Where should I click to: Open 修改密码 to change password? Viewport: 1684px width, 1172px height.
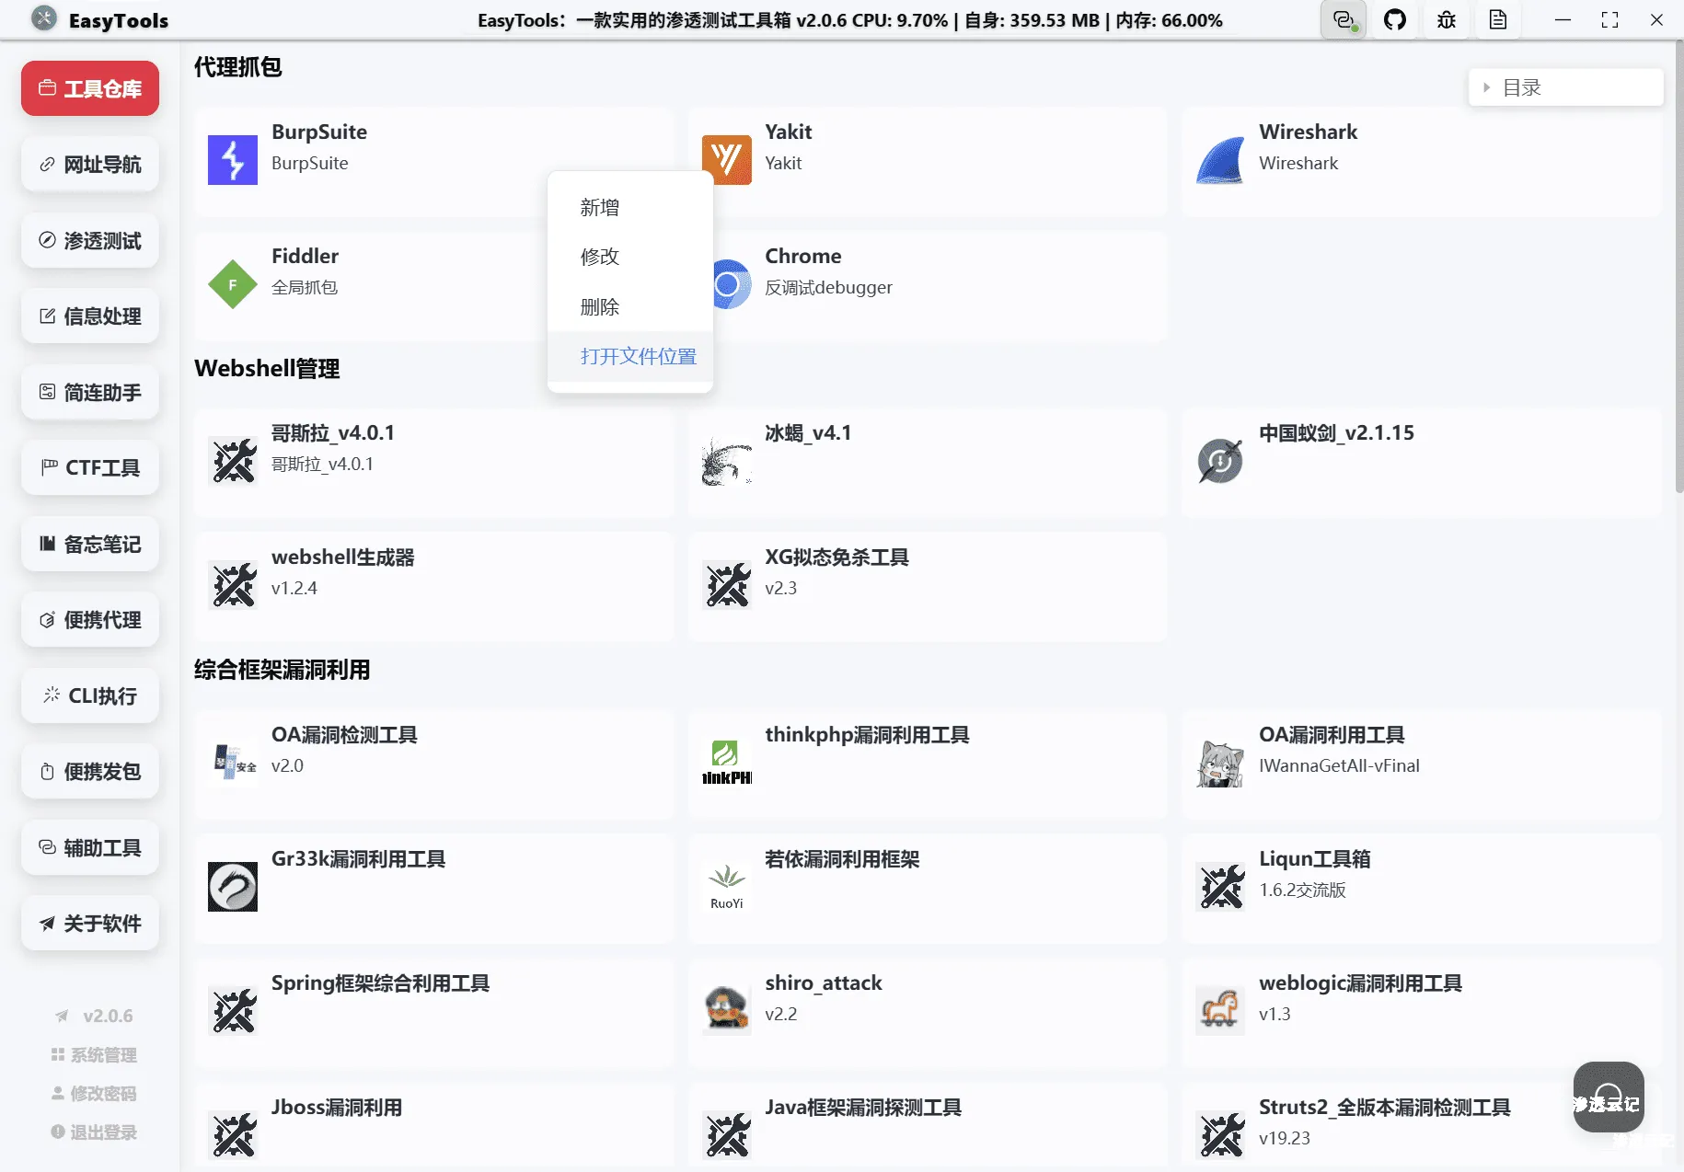coord(93,1094)
